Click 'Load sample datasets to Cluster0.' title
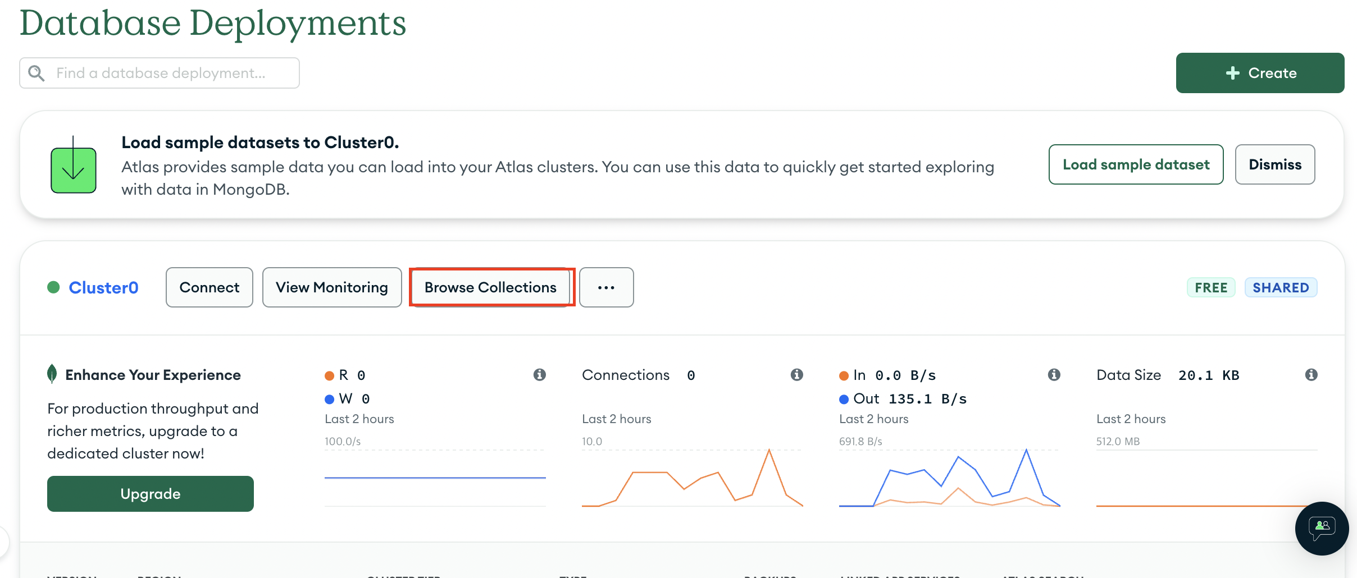This screenshot has height=578, width=1357. click(x=260, y=143)
